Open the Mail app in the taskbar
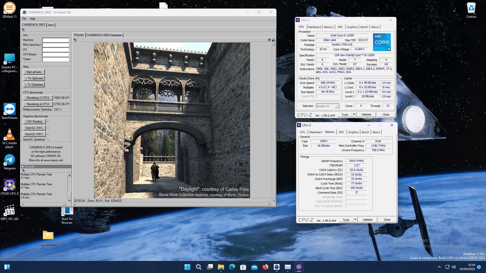This screenshot has height=273, width=486. click(254, 267)
